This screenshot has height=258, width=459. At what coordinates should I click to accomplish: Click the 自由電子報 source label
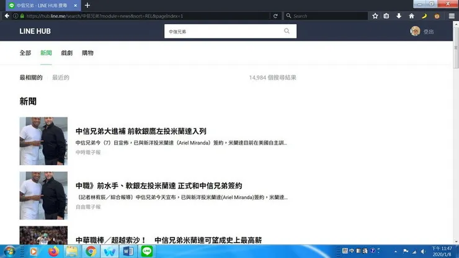pyautogui.click(x=88, y=207)
